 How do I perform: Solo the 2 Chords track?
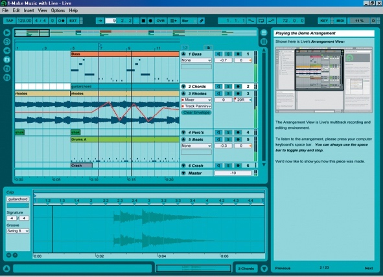click(x=228, y=86)
